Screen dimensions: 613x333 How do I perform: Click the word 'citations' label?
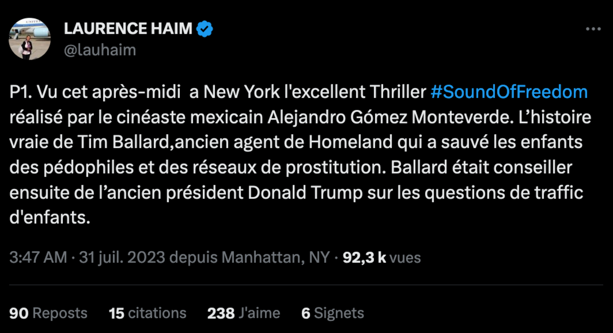[x=157, y=313]
